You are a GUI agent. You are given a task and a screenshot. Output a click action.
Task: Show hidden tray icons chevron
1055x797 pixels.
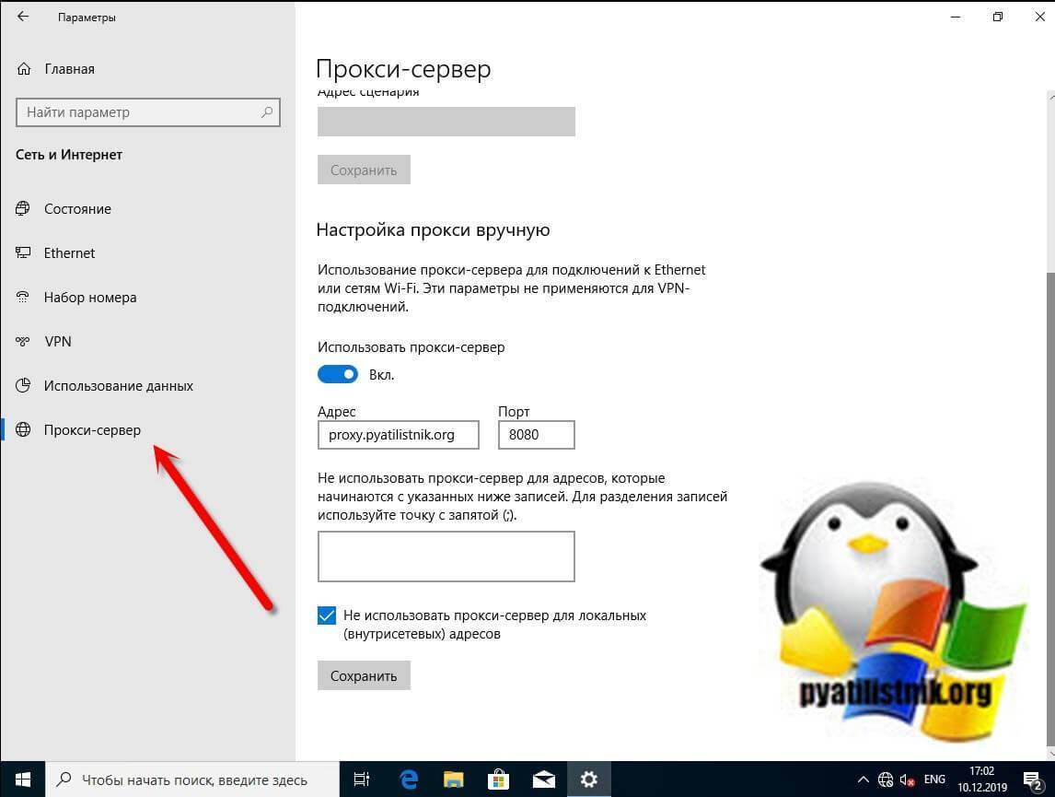(863, 779)
